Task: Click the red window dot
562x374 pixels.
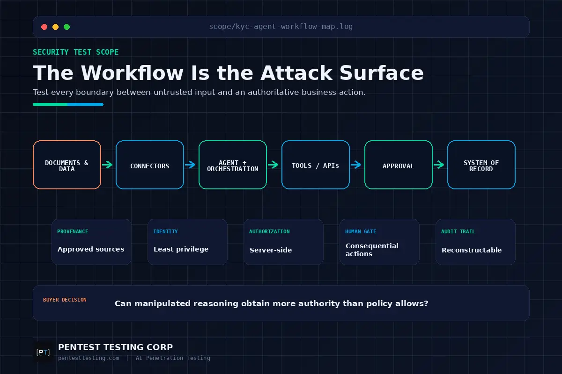Action: coord(44,27)
